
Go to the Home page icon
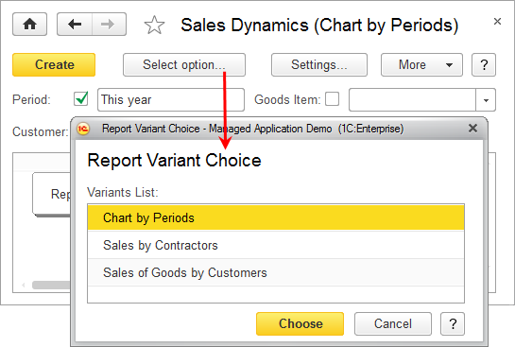[29, 24]
